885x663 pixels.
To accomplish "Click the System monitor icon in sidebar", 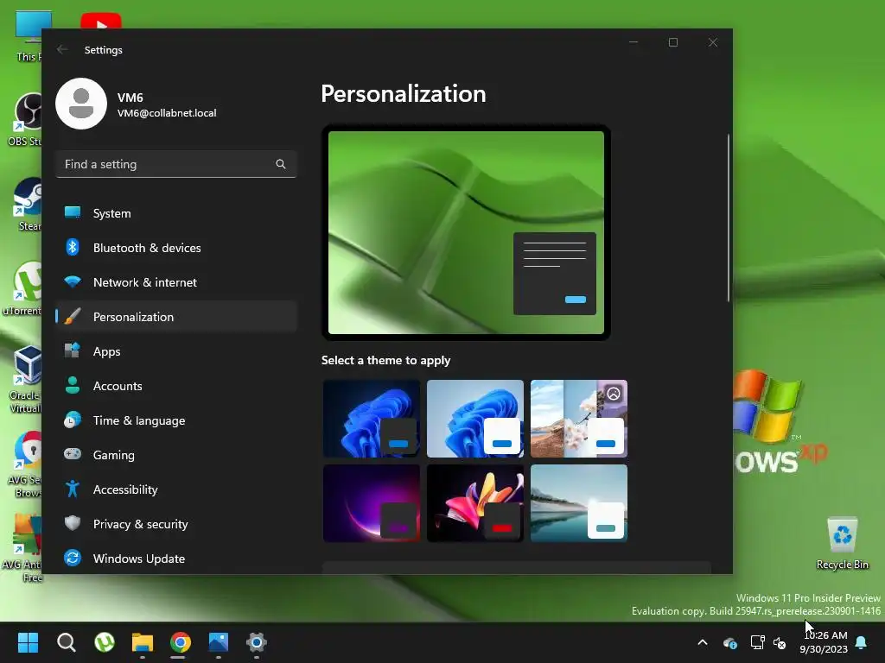I will [73, 212].
